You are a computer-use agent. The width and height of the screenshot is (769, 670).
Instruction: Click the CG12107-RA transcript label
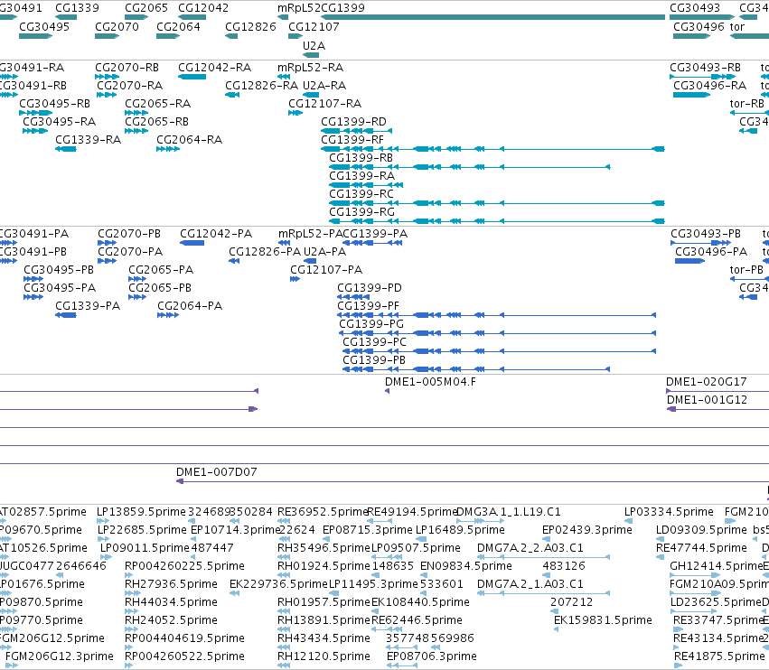point(324,104)
